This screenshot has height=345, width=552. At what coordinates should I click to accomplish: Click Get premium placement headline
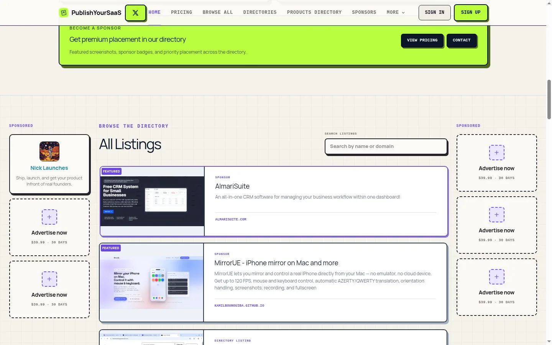(128, 39)
